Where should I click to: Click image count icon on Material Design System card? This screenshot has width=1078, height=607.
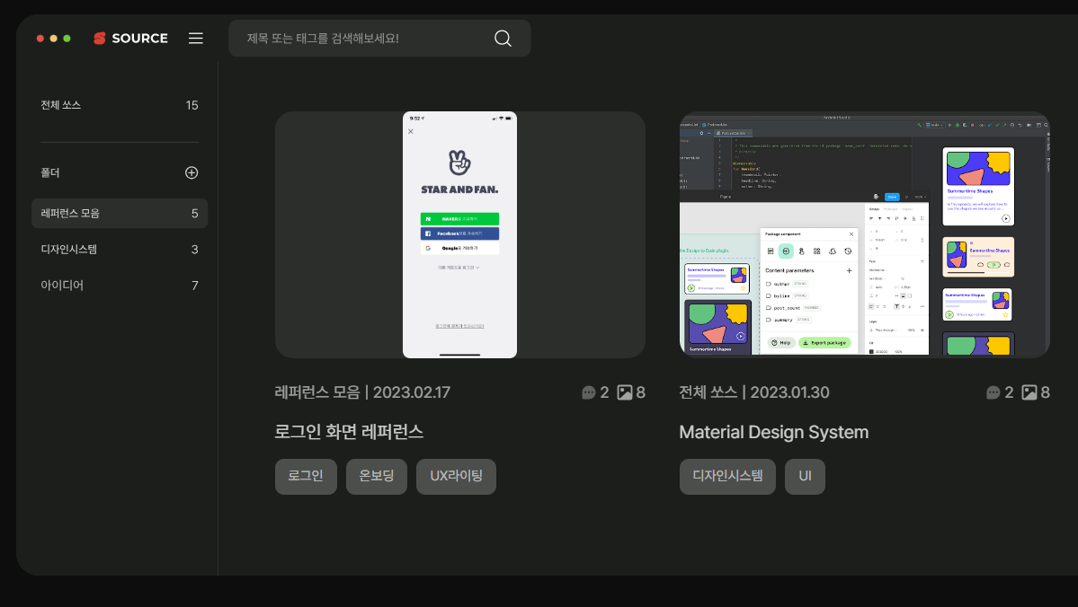[1029, 392]
